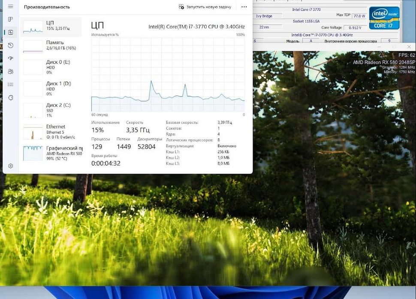Click the 'Memory: 1750 MHz' overlay text
Viewport: 416px width, 299px height.
pos(399,72)
